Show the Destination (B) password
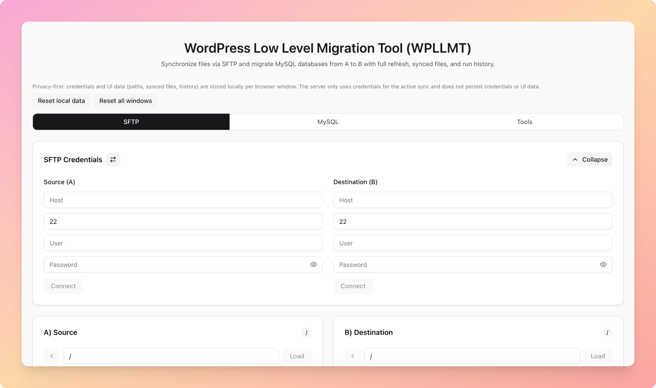The width and height of the screenshot is (656, 388). pos(603,265)
